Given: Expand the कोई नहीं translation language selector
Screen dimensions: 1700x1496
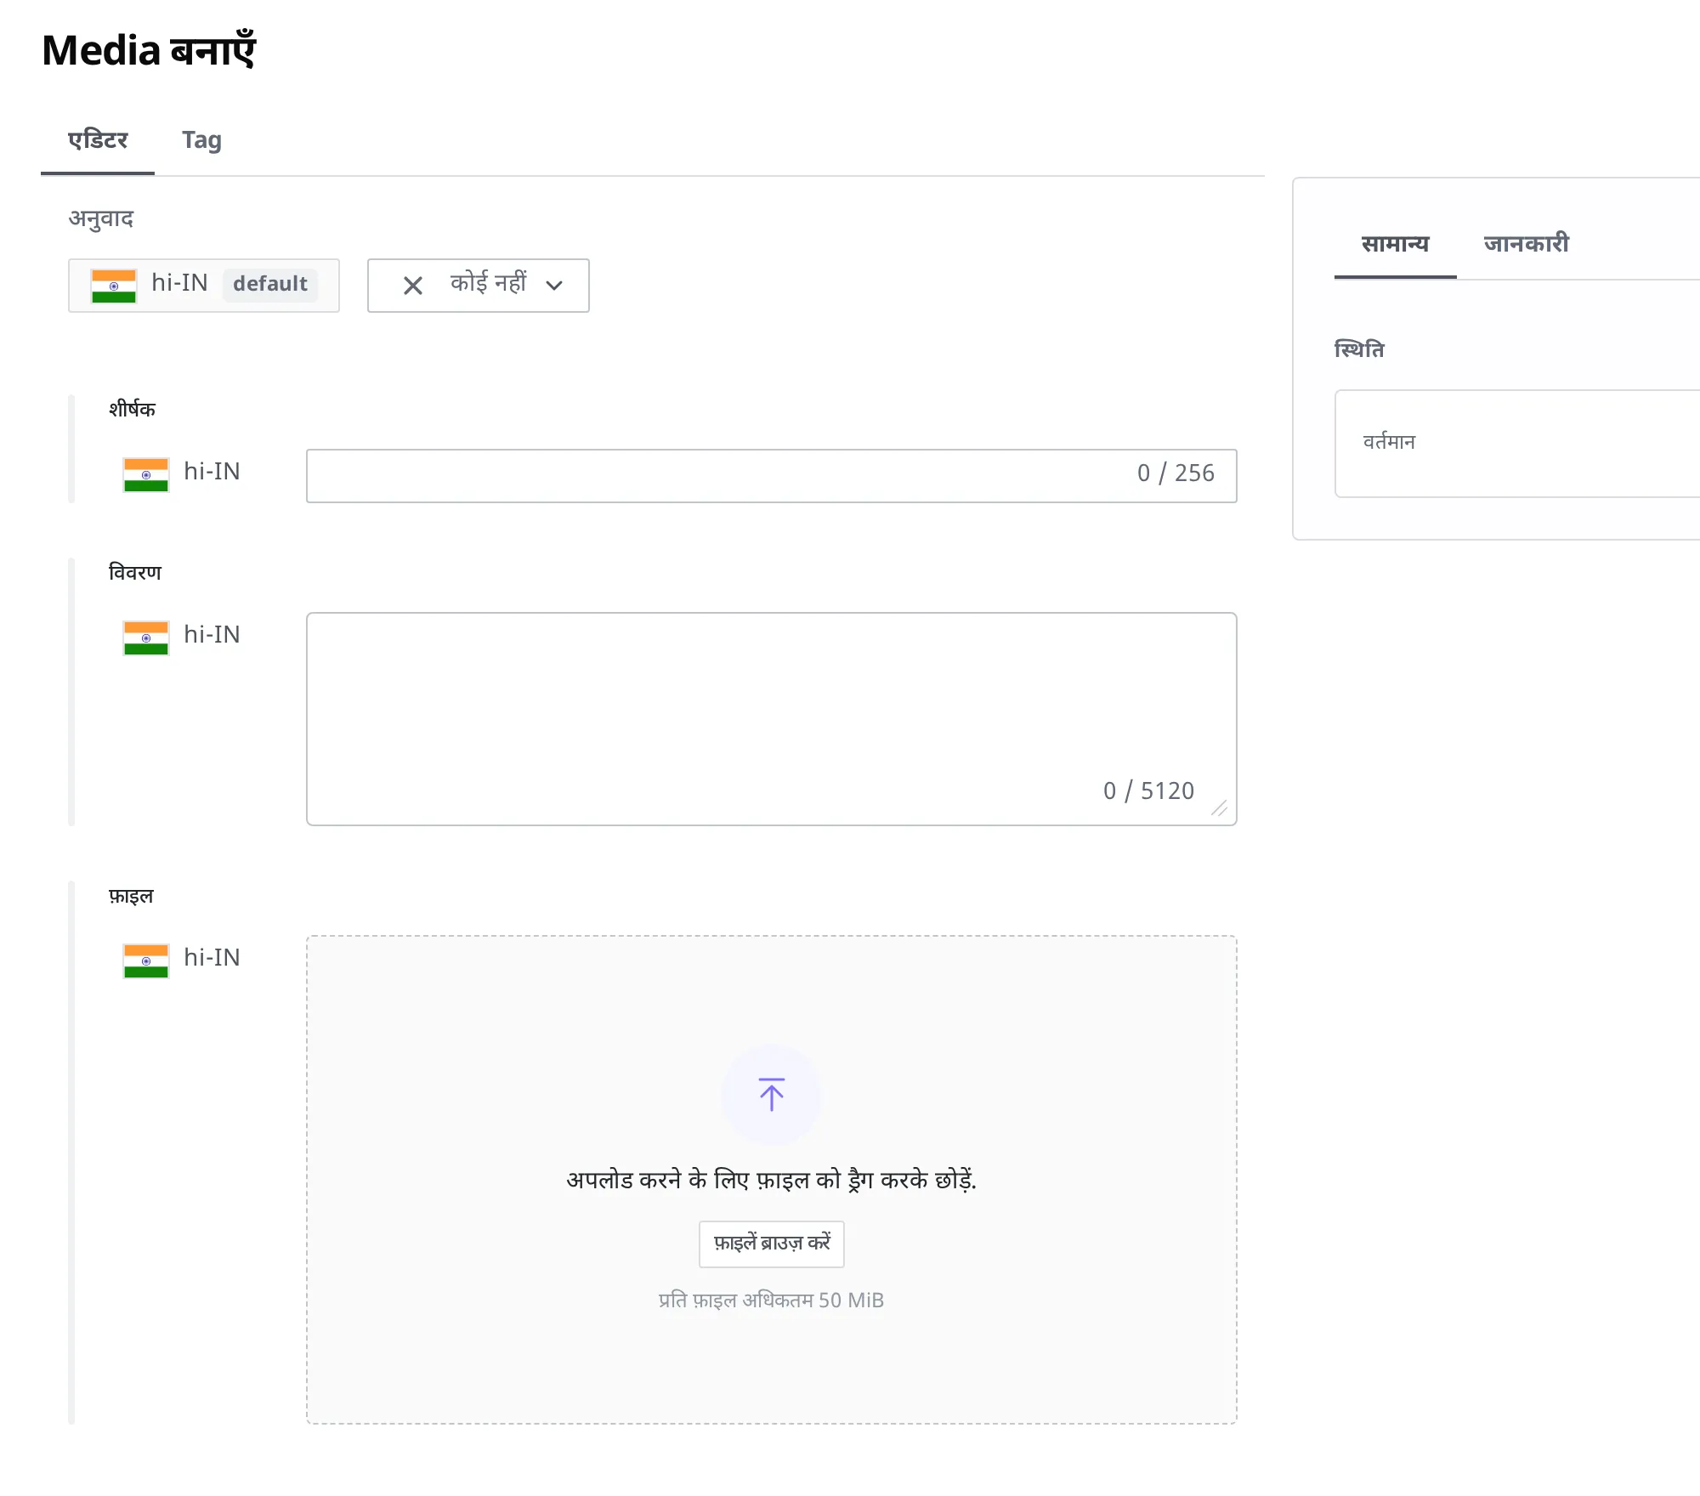Looking at the screenshot, I should coord(479,286).
